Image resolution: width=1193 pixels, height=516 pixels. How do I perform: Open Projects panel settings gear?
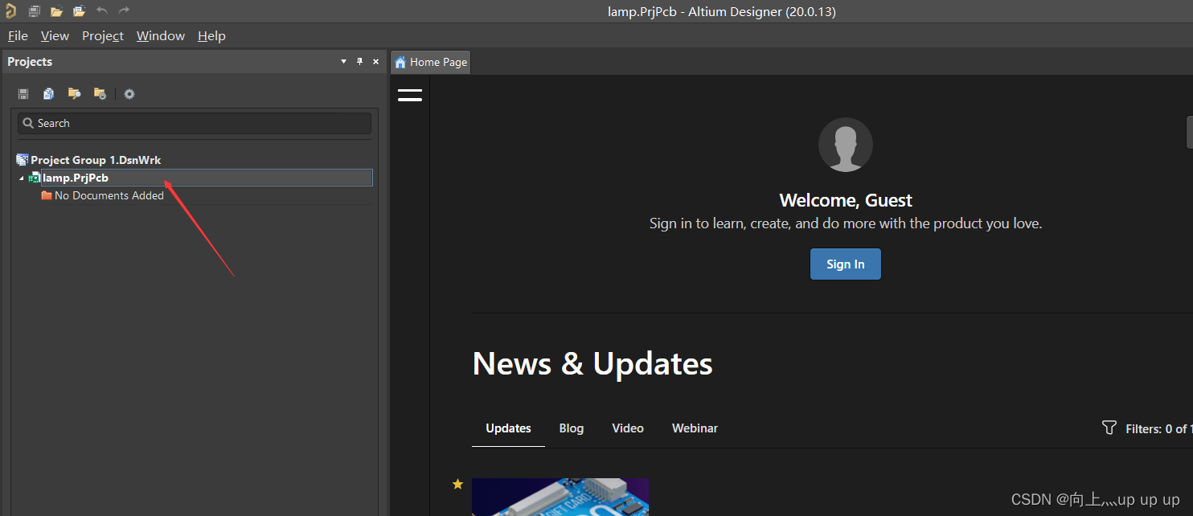pyautogui.click(x=129, y=94)
